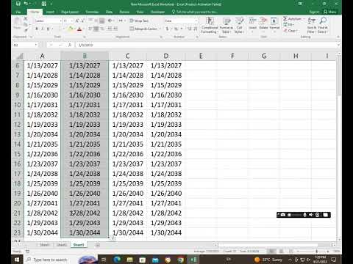Toggle Underline formatting

(48, 29)
